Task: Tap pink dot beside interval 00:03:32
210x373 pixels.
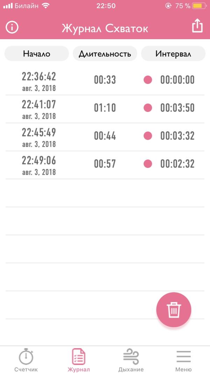Action: click(x=148, y=136)
